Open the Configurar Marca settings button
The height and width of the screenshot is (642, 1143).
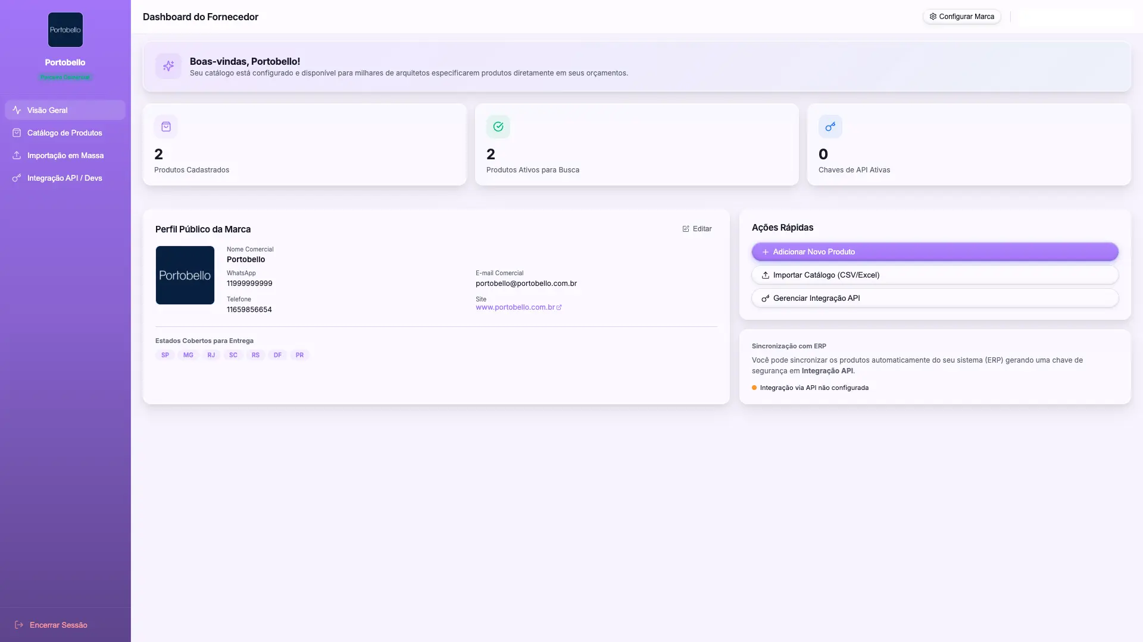pos(961,17)
